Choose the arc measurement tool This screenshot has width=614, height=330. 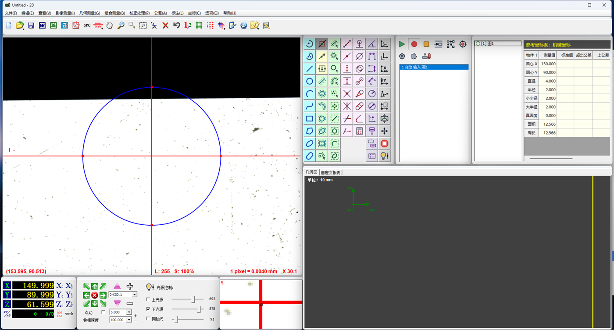(x=310, y=94)
